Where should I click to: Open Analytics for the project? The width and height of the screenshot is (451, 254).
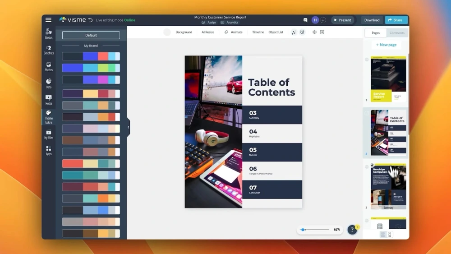(x=229, y=23)
